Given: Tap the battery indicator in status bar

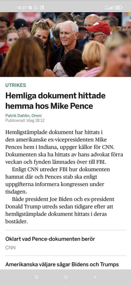Looking at the screenshot, I should tap(118, 8).
